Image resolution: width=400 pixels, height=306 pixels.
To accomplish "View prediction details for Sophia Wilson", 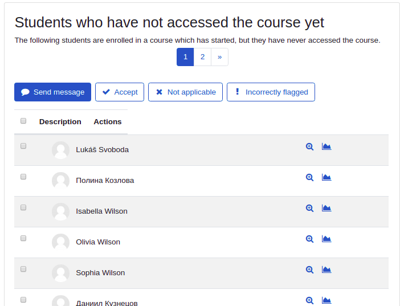I will coord(309,270).
